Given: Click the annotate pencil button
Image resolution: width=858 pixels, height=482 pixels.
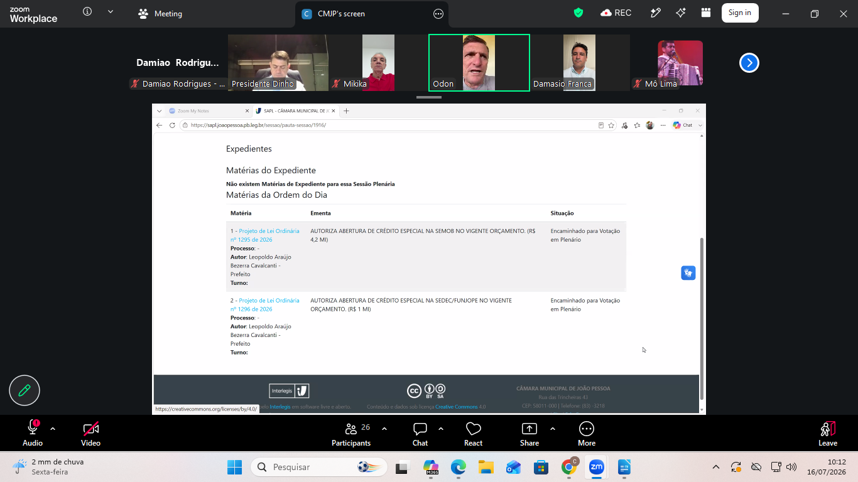Looking at the screenshot, I should click(x=24, y=390).
